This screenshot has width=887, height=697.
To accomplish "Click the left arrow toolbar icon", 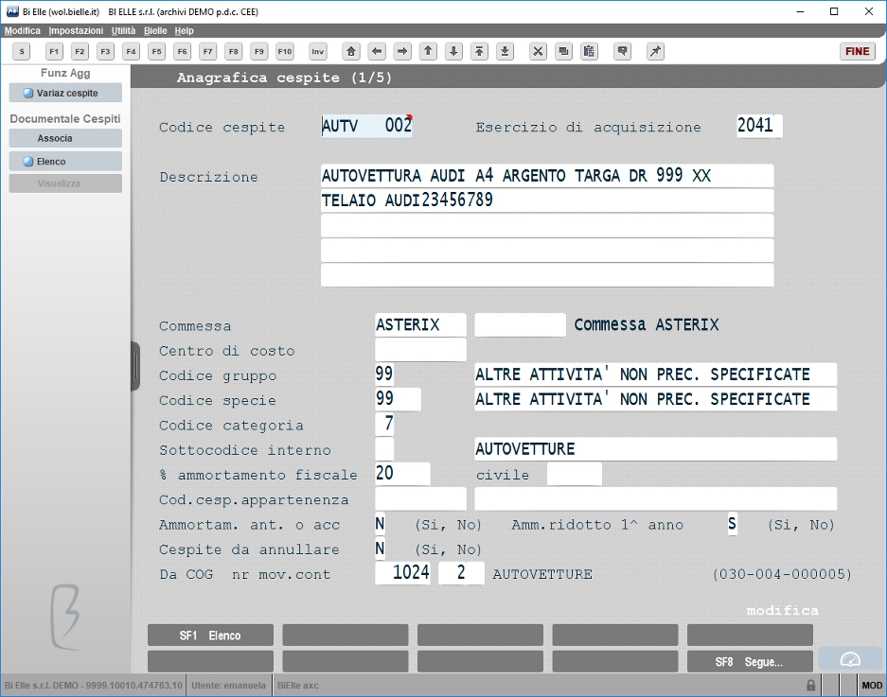I will tap(377, 51).
